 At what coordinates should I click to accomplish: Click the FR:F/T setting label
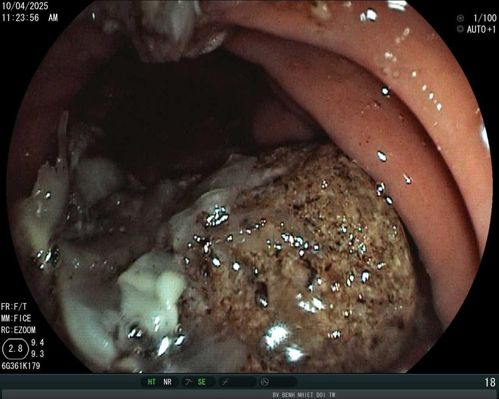pyautogui.click(x=15, y=309)
